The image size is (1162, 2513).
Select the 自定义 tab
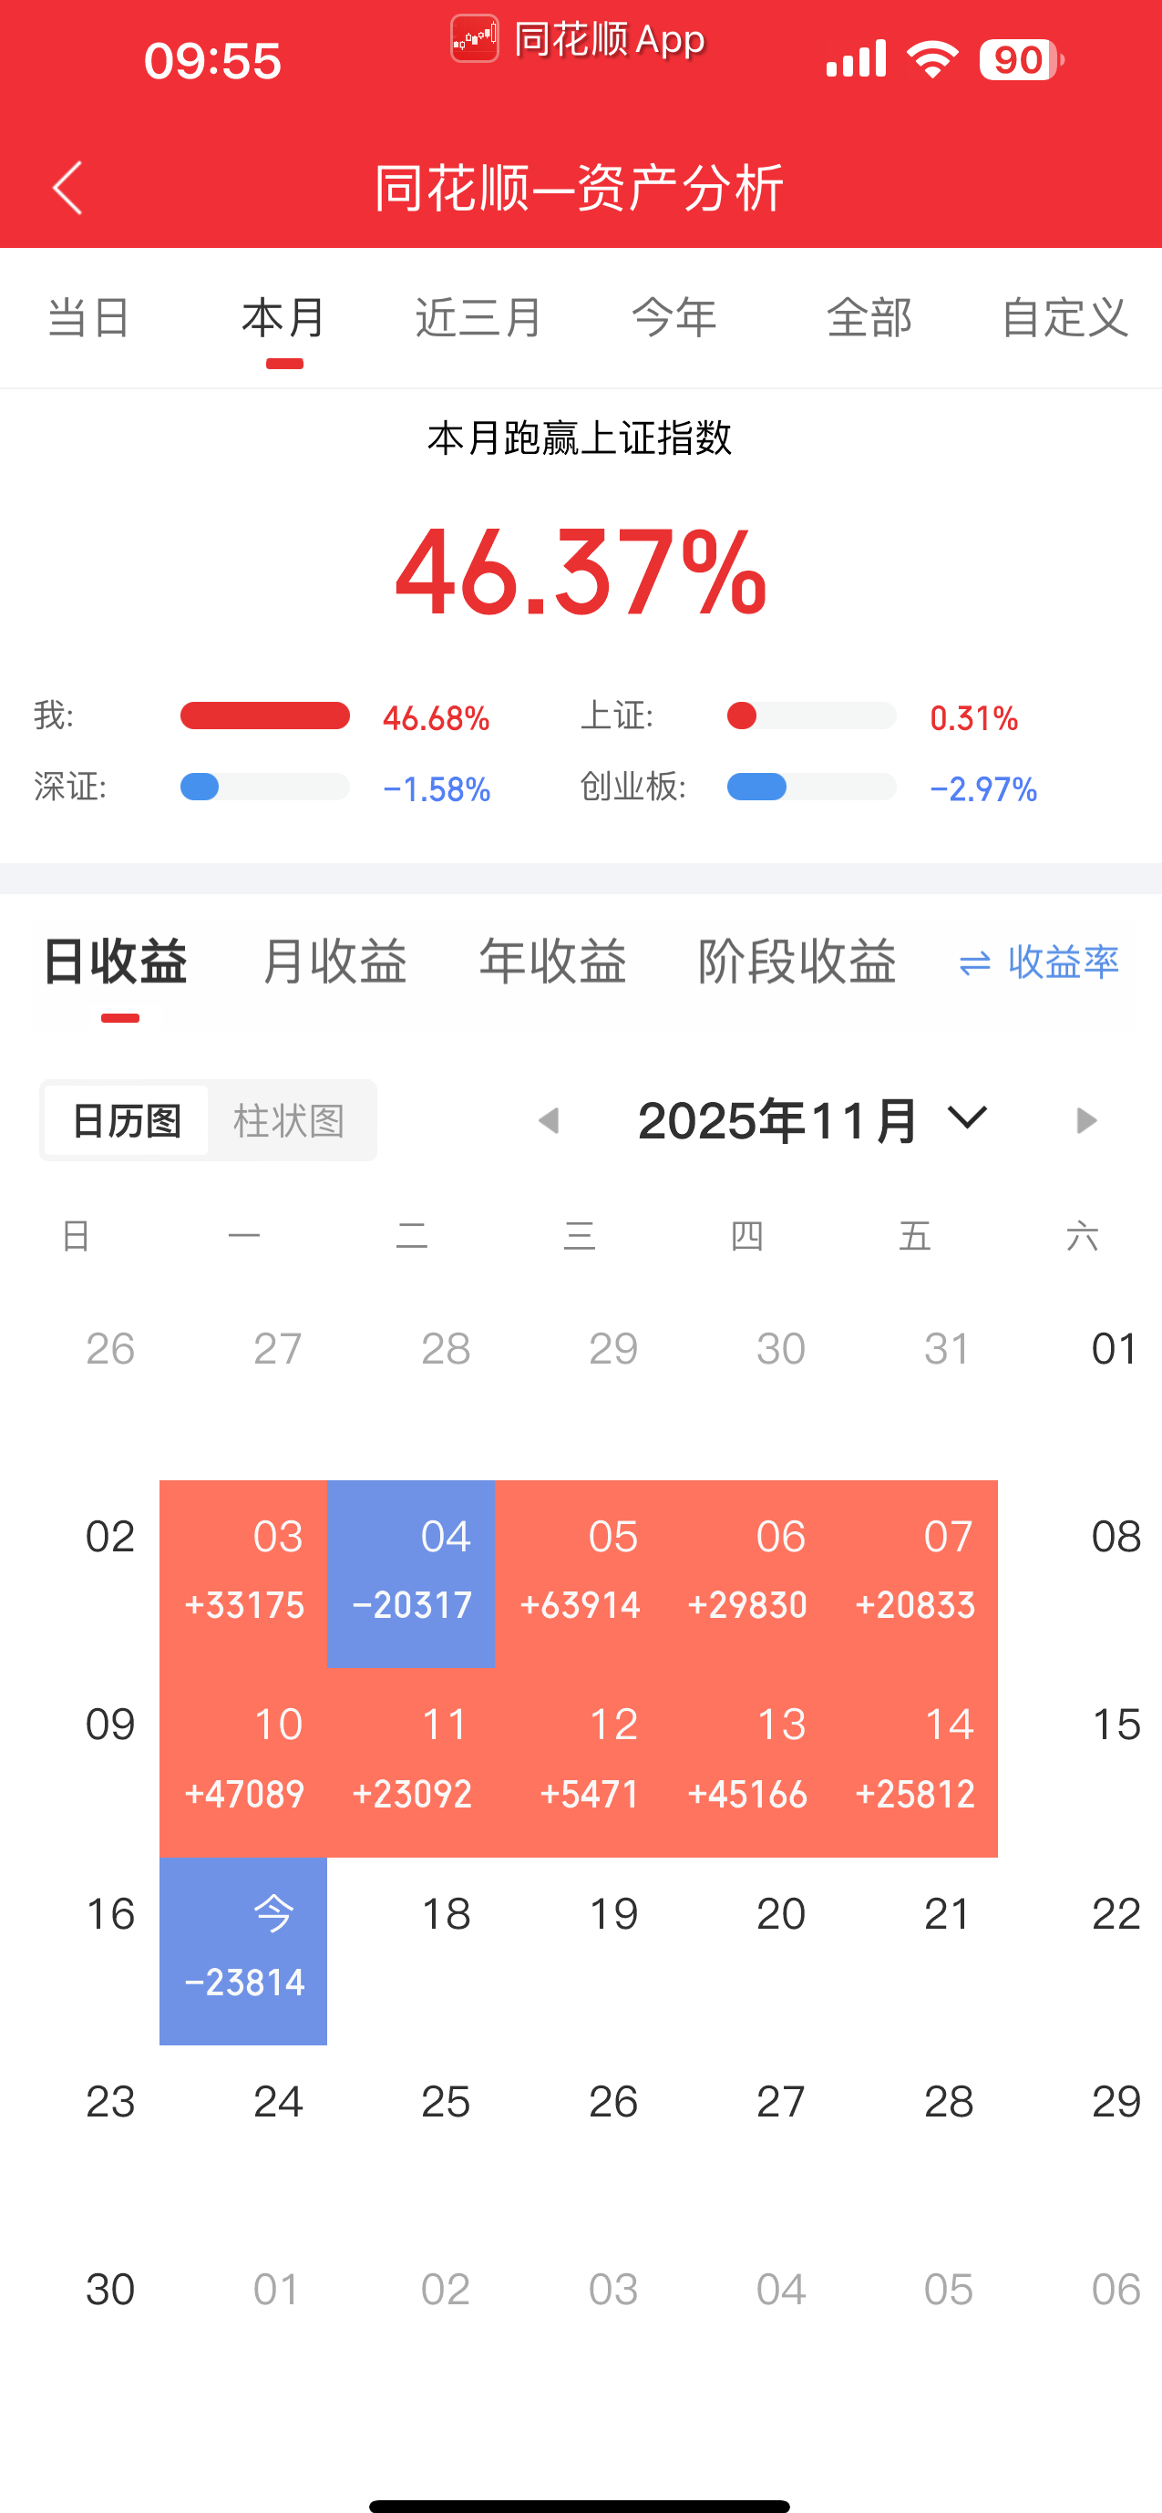click(x=1065, y=318)
